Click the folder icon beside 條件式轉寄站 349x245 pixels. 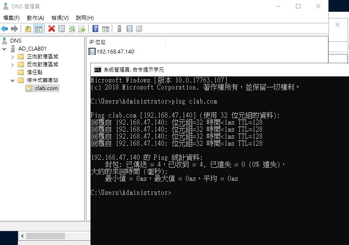[21, 80]
